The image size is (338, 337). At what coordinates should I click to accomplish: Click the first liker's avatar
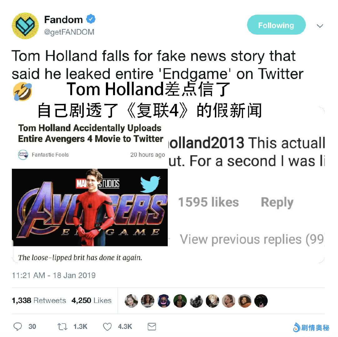pyautogui.click(x=131, y=301)
